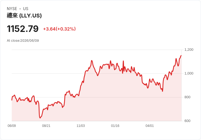This screenshot has height=140, width=201.
Task: Click the 800 price axis label
Action: 187,97
